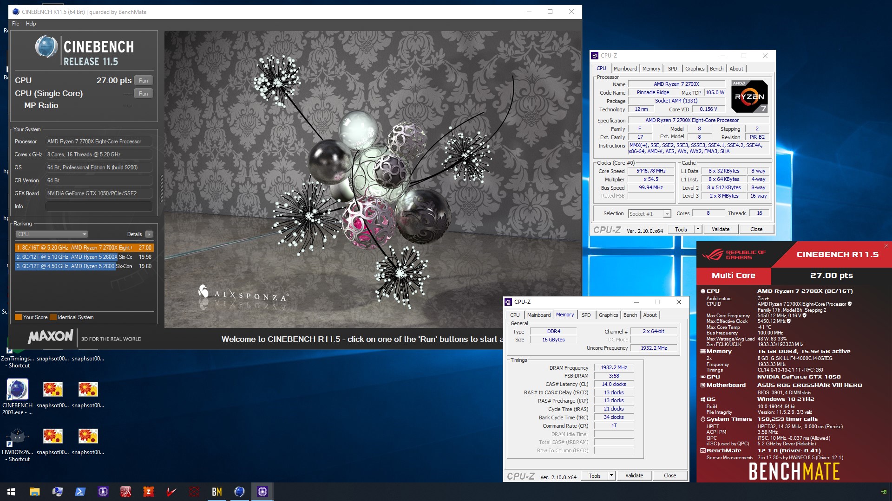Open the Ranking CPU dropdown in Cinebench
The height and width of the screenshot is (501, 892).
point(52,234)
